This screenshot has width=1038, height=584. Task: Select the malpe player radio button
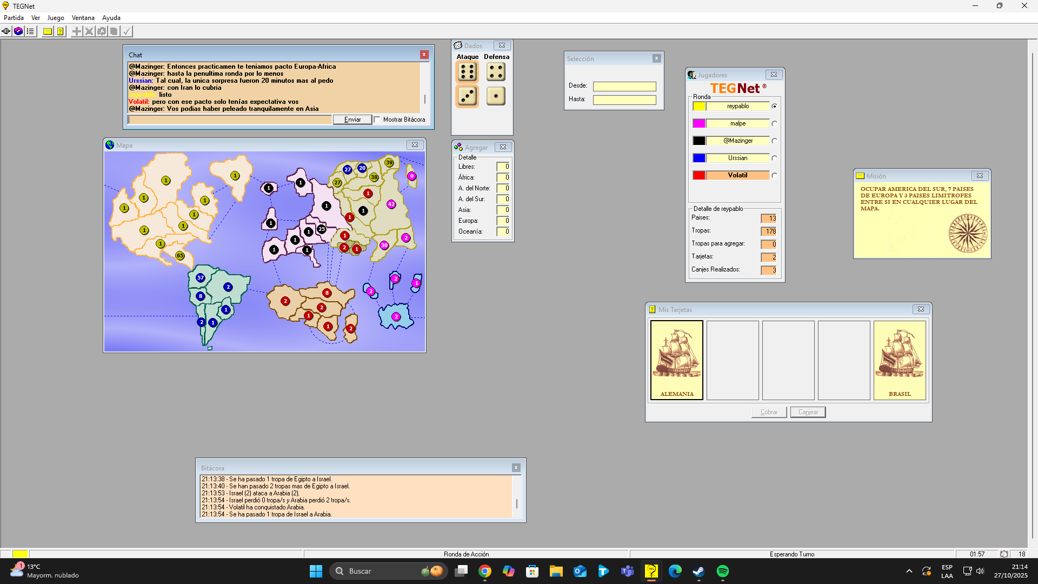click(x=774, y=124)
